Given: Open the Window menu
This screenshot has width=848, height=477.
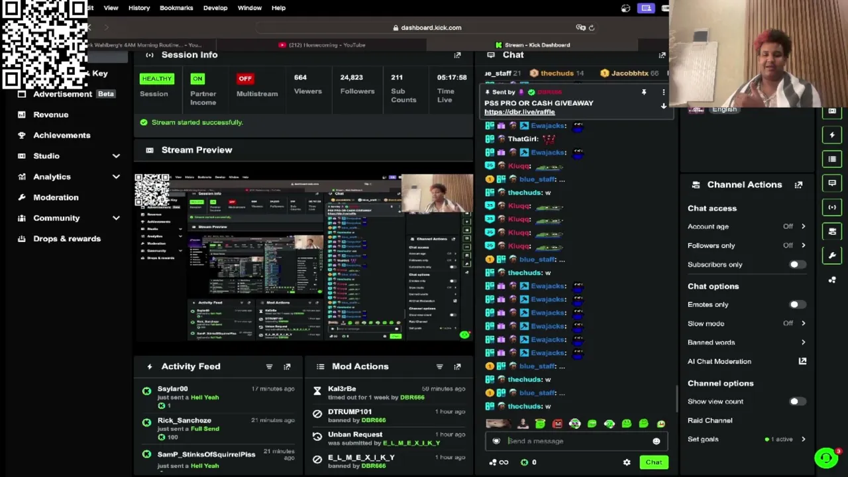Looking at the screenshot, I should click(x=250, y=8).
